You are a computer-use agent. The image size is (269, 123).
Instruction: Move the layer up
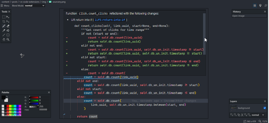pos(246,115)
